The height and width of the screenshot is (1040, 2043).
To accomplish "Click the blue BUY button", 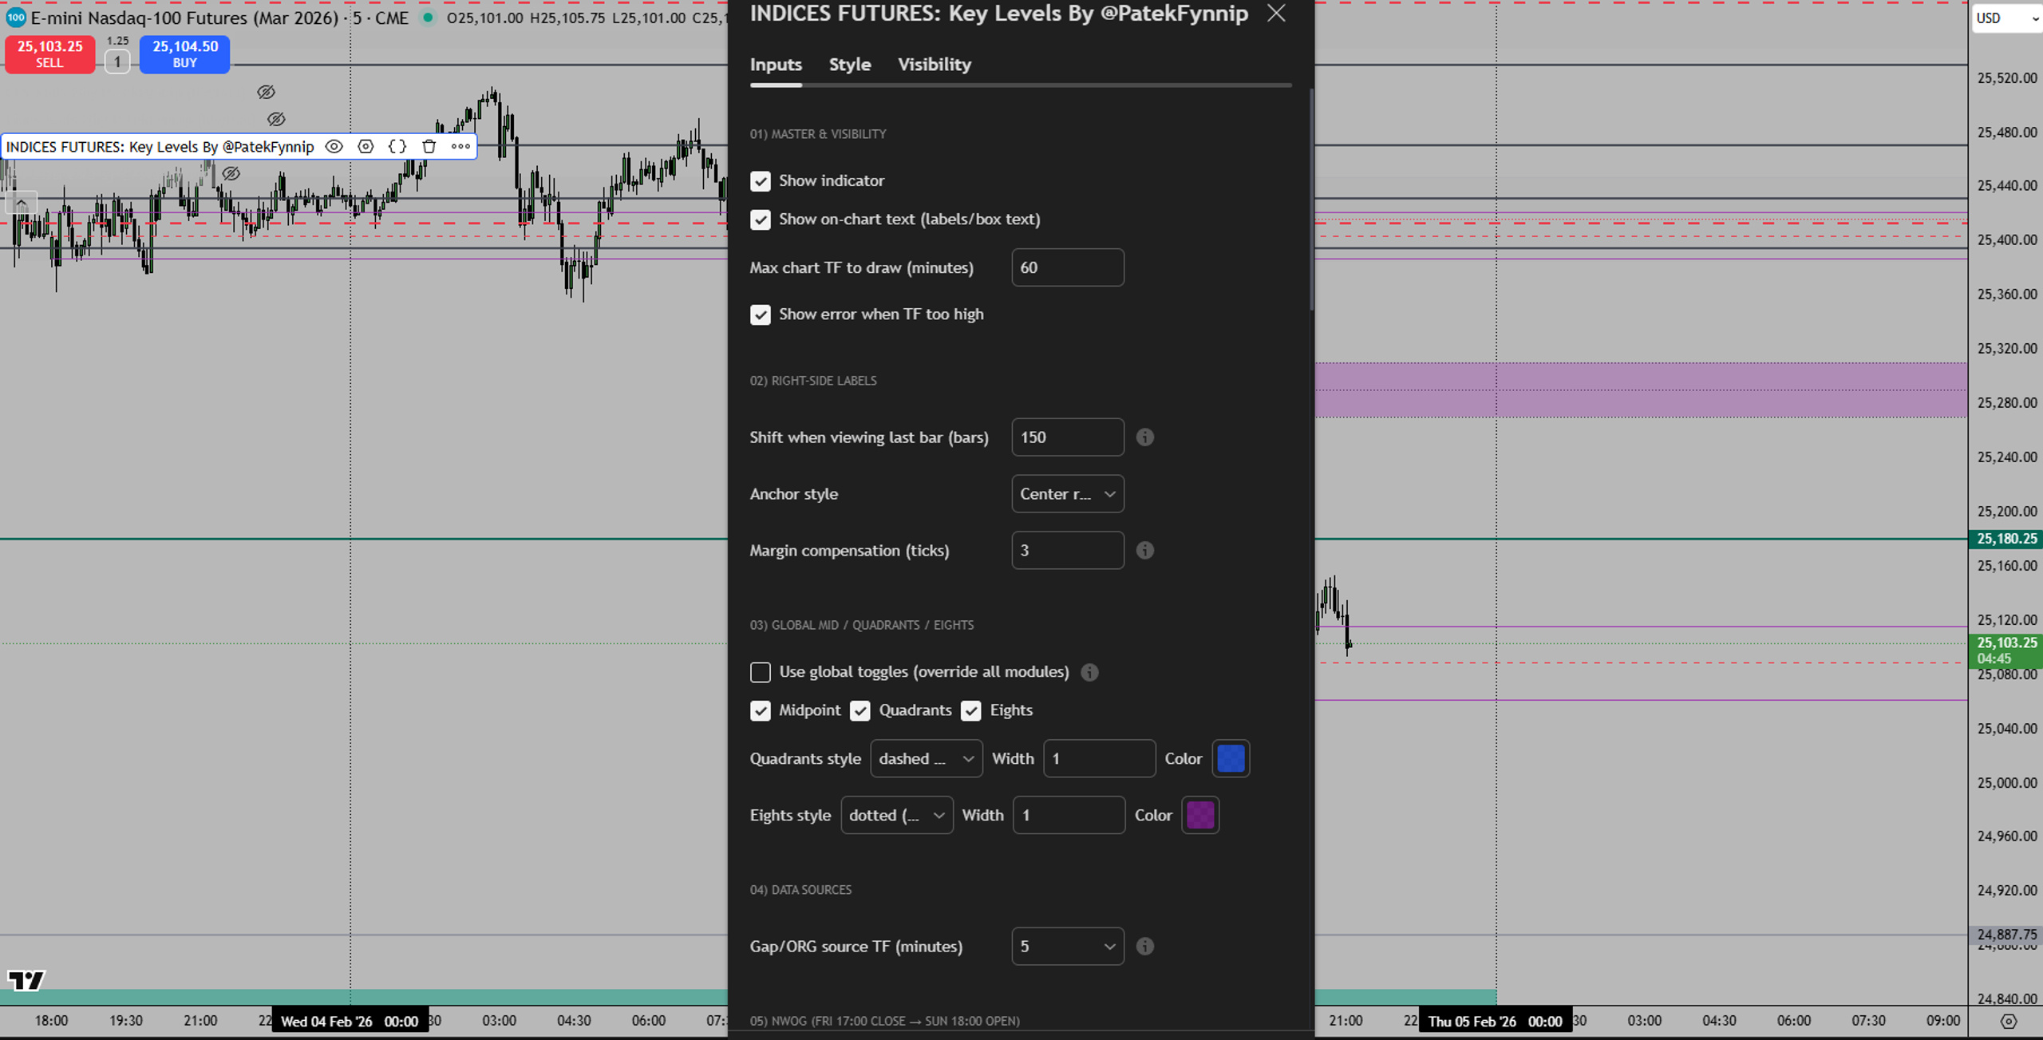I will point(185,54).
